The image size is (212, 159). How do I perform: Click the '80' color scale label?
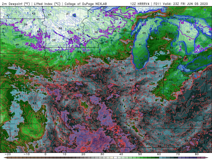click(x=197, y=154)
